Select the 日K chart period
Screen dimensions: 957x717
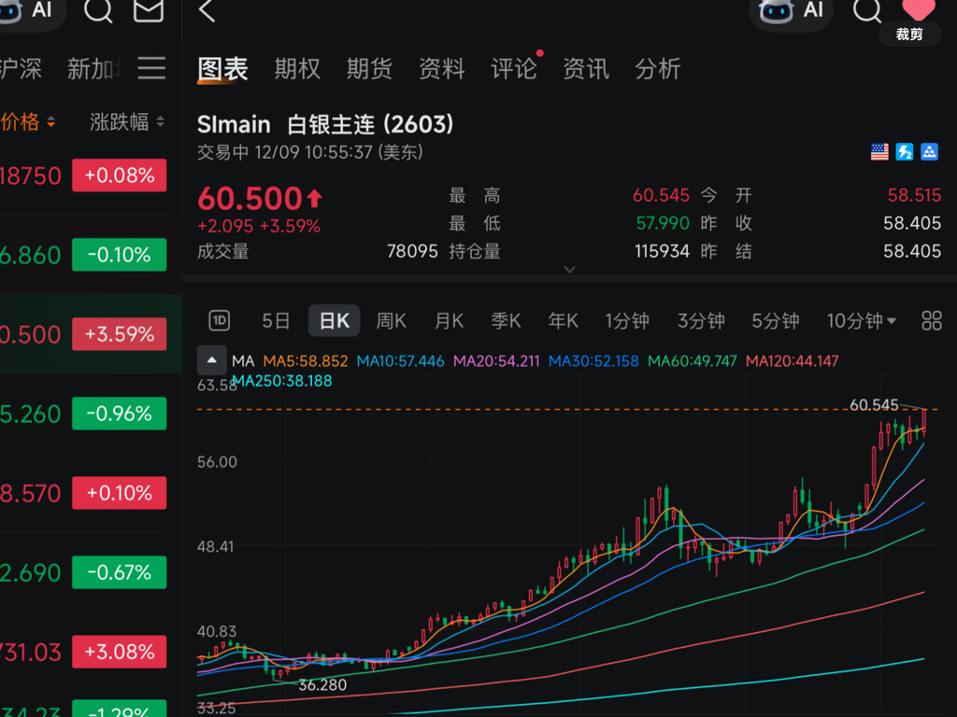pyautogui.click(x=334, y=321)
